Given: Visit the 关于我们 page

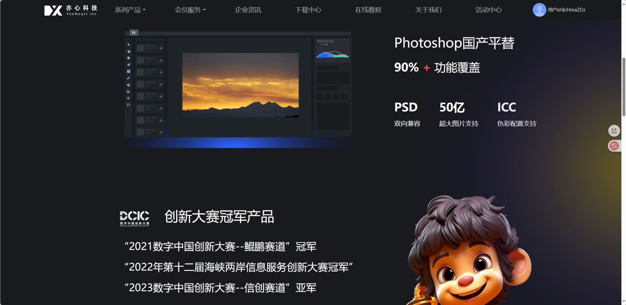Looking at the screenshot, I should click(x=428, y=10).
